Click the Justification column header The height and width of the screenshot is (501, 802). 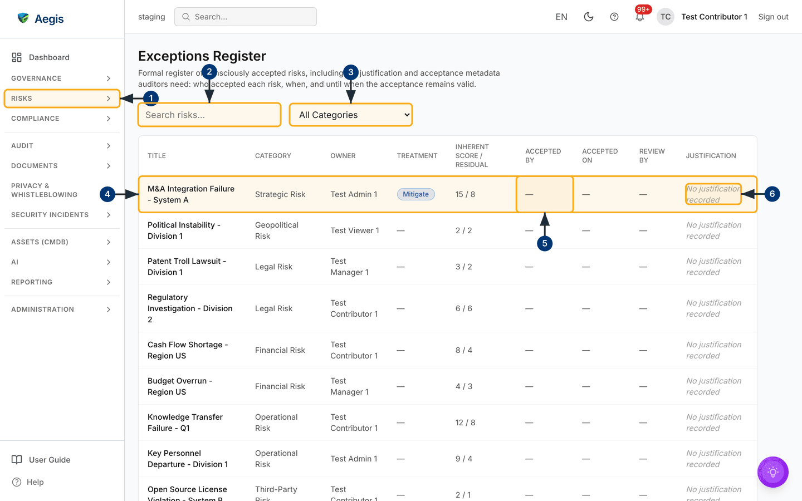[x=711, y=156]
